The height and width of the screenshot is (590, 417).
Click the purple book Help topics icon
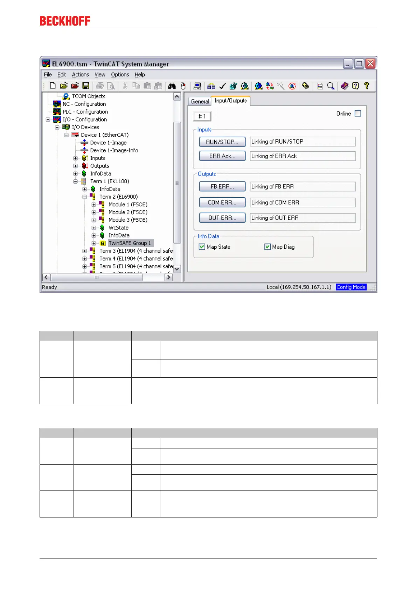pos(345,86)
